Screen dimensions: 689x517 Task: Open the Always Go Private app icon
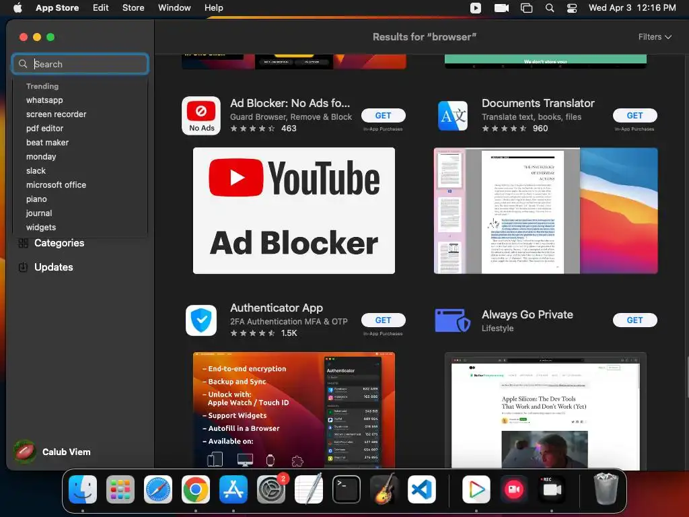tap(453, 320)
